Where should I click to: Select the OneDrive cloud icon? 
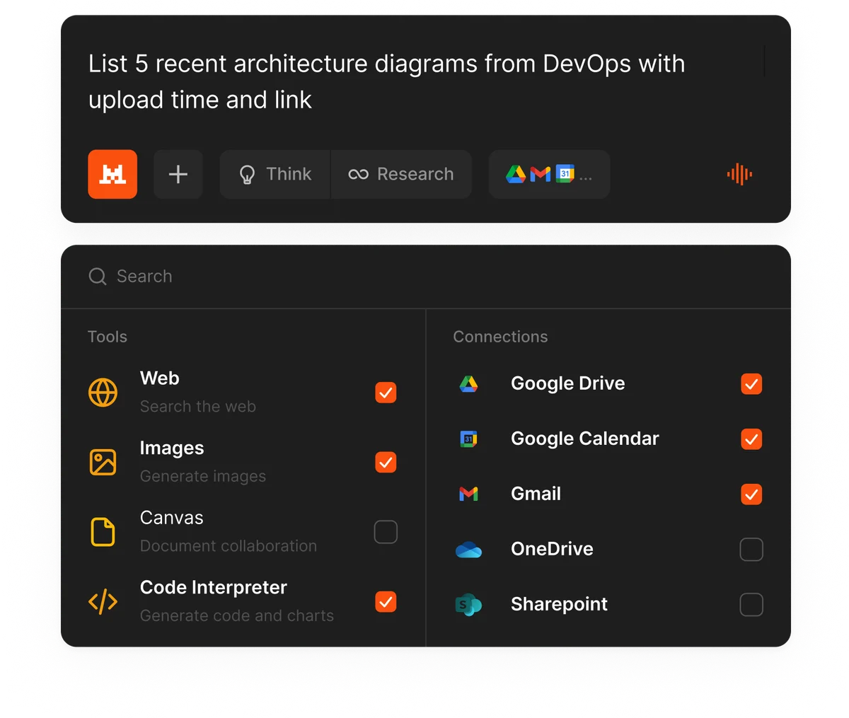click(x=469, y=549)
